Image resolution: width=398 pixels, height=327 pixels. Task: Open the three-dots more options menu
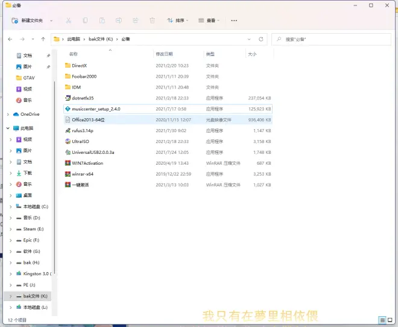pos(234,21)
